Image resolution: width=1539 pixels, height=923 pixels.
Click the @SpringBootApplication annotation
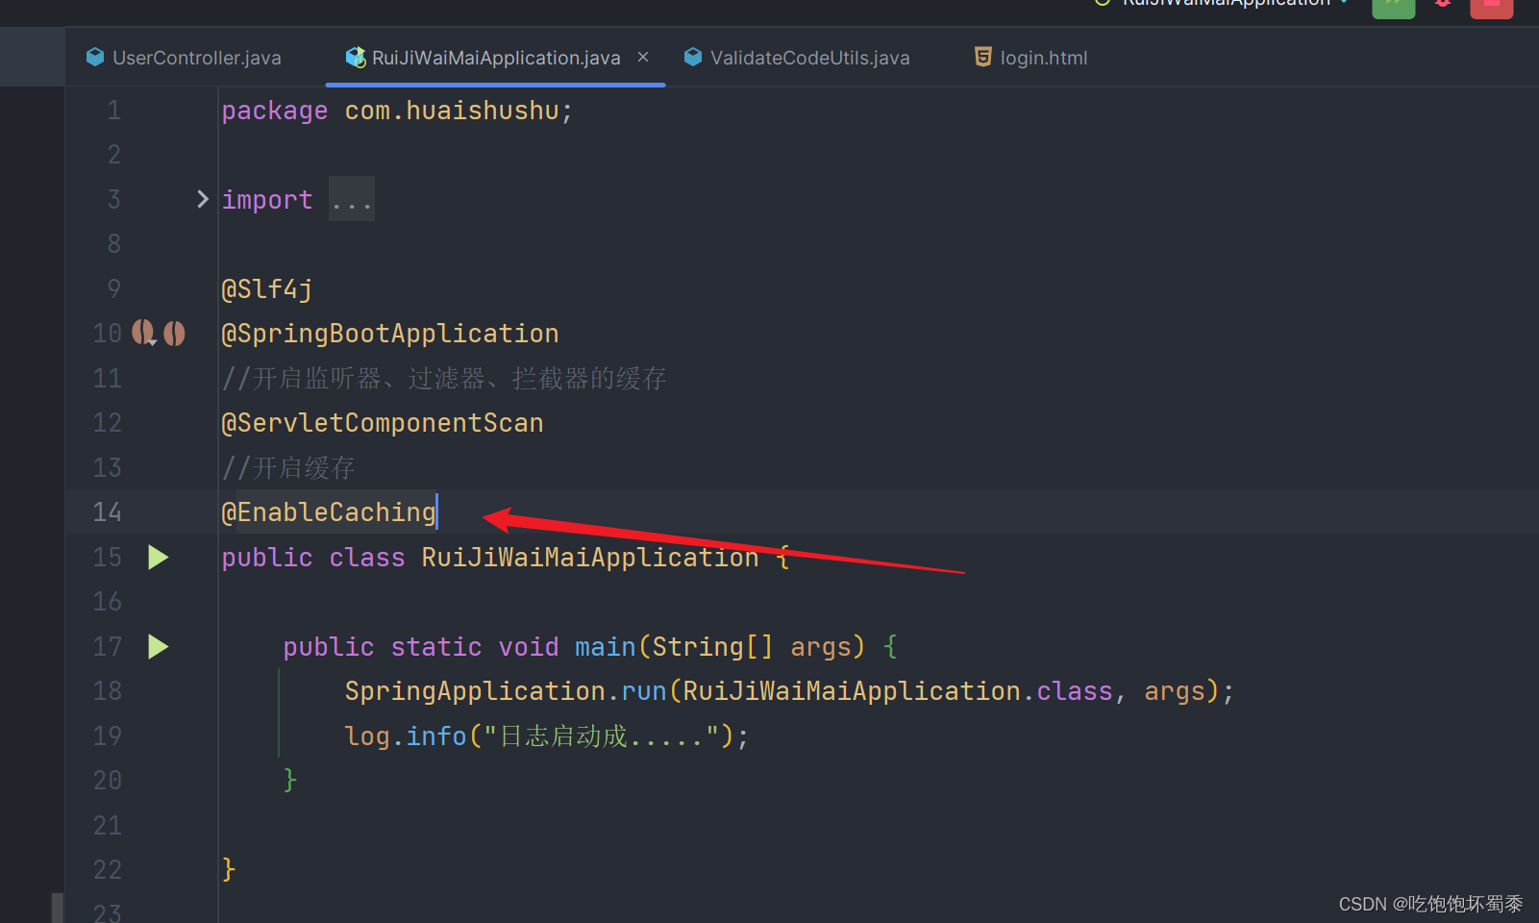click(390, 334)
